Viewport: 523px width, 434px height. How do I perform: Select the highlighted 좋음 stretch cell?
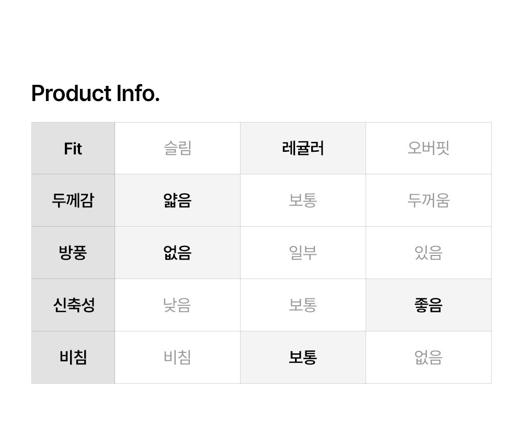(x=428, y=305)
